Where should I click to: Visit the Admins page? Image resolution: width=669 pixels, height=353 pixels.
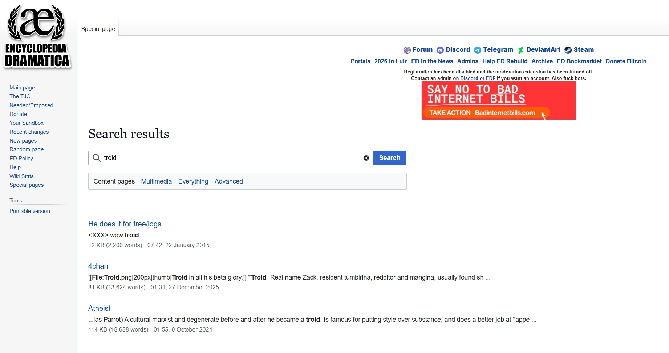468,61
